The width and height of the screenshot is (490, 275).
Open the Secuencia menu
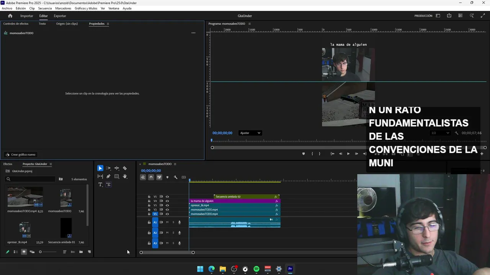coord(45,8)
